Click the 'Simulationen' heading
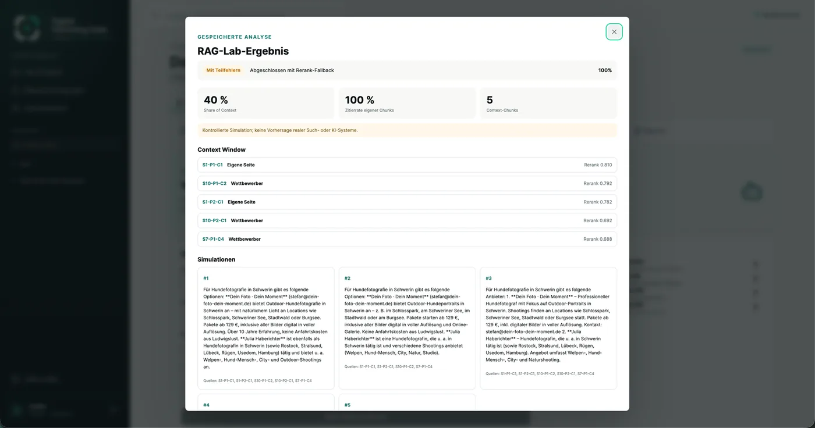815x428 pixels. coord(217,259)
